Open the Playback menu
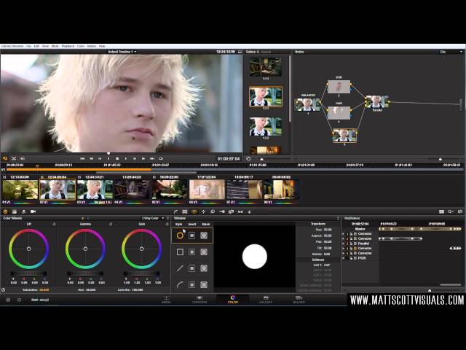This screenshot has height=350, width=466. [x=68, y=46]
